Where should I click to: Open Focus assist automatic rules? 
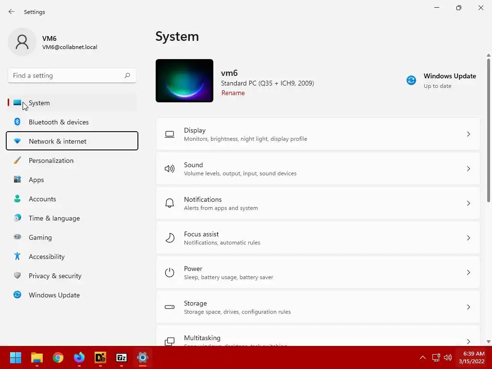click(318, 238)
